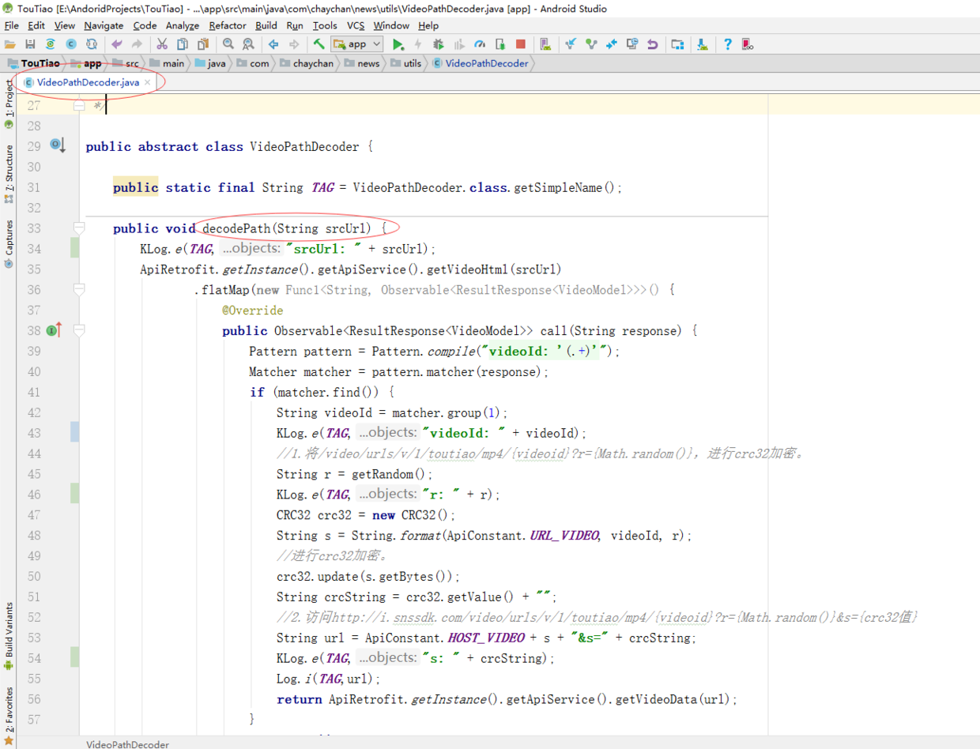The height and width of the screenshot is (749, 980).
Task: Toggle the Captures tool window
Action: point(9,243)
